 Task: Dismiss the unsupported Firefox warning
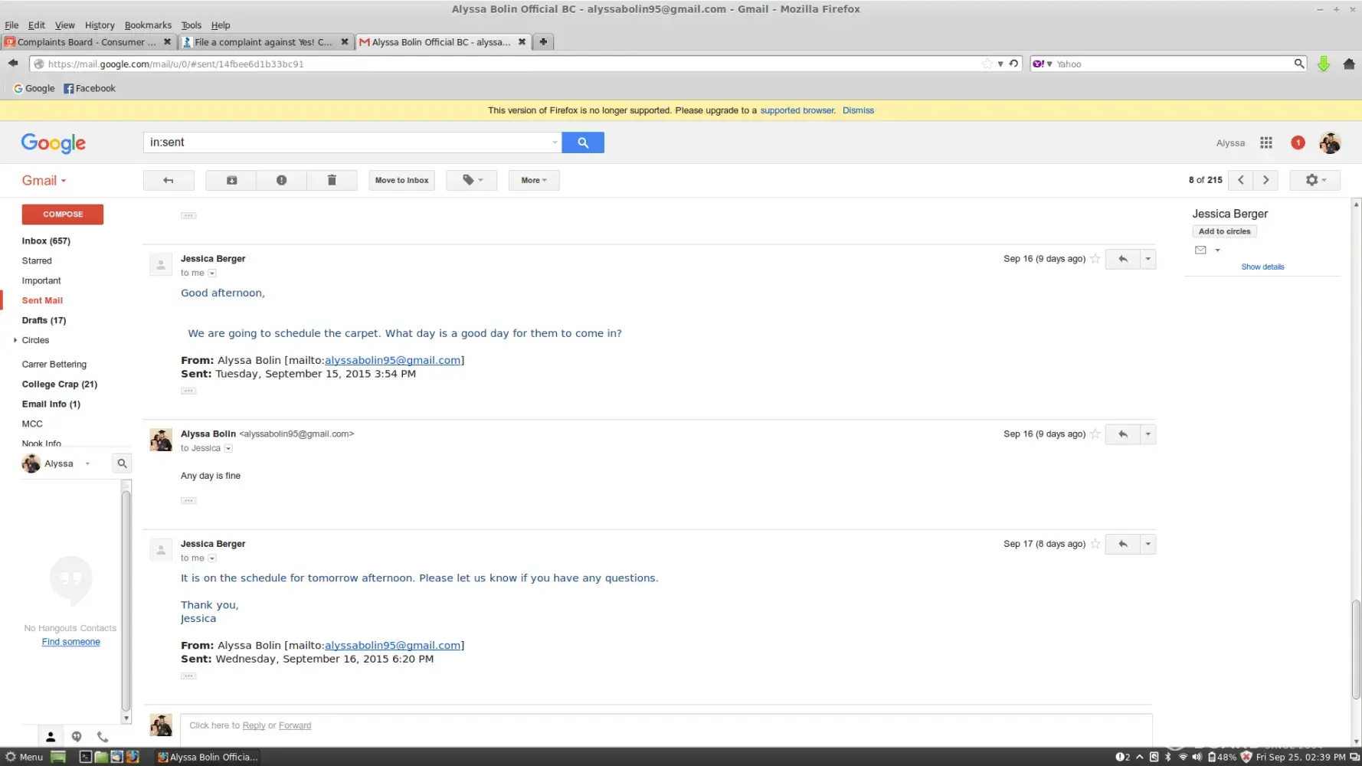click(x=858, y=110)
